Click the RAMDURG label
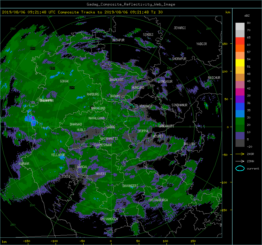This screenshot has height=245, width=262. click(x=93, y=94)
